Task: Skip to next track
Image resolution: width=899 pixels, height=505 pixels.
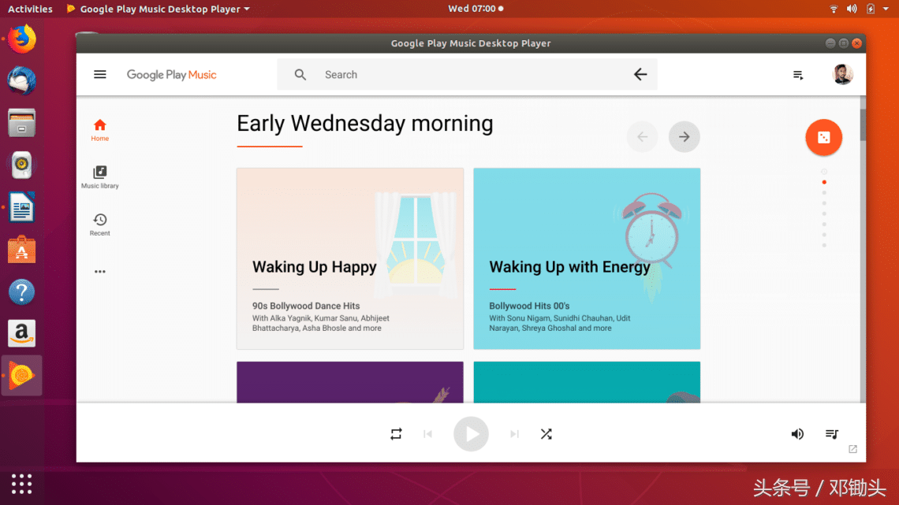Action: [x=514, y=434]
